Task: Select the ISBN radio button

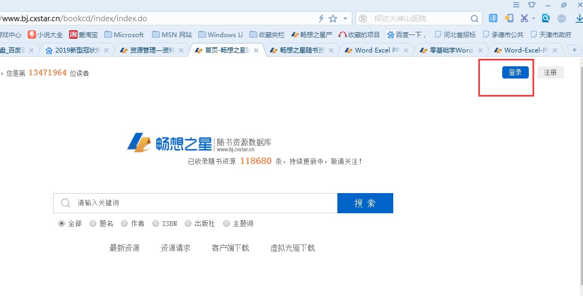Action: click(x=155, y=223)
